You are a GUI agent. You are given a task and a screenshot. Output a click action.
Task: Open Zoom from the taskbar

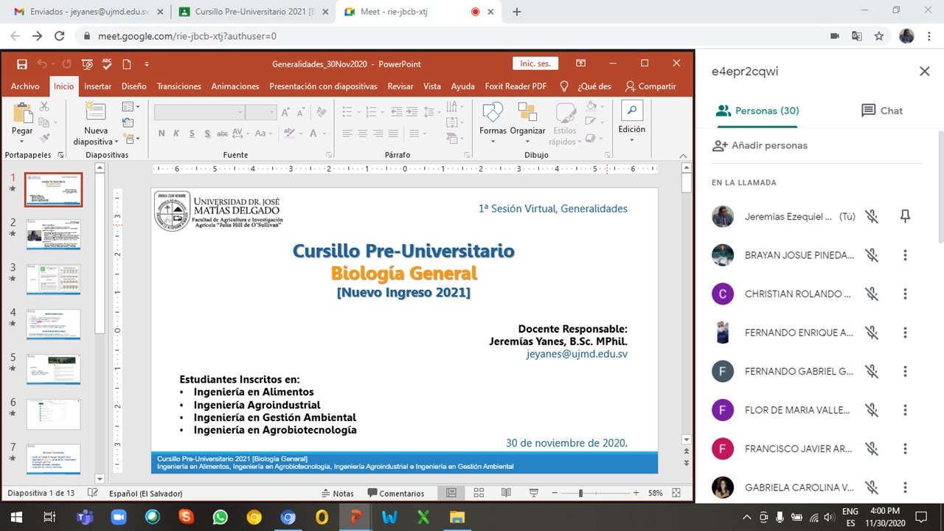[x=118, y=517]
